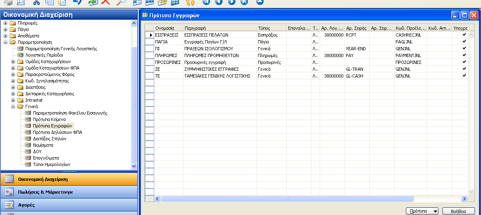The width and height of the screenshot is (481, 215).
Task: Switch to Πωλήσεις & Μάρκετινγκ section
Action: [69, 192]
